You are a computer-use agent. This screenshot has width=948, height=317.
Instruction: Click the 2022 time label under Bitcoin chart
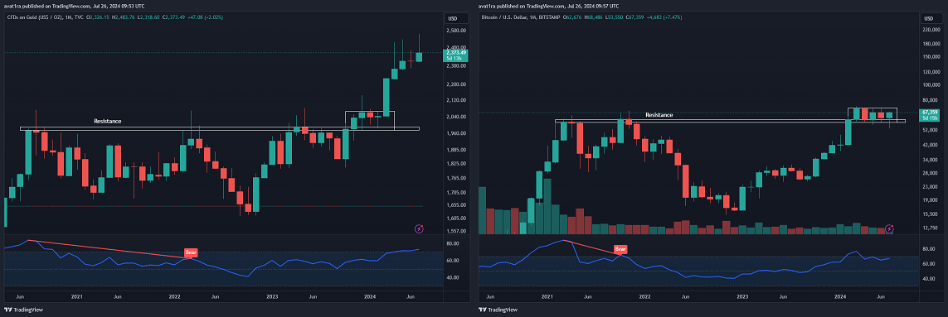tap(644, 296)
